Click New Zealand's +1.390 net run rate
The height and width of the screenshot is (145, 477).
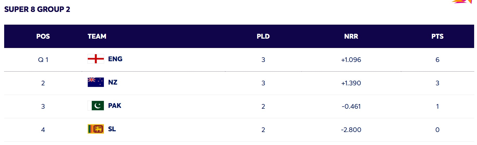click(x=351, y=83)
